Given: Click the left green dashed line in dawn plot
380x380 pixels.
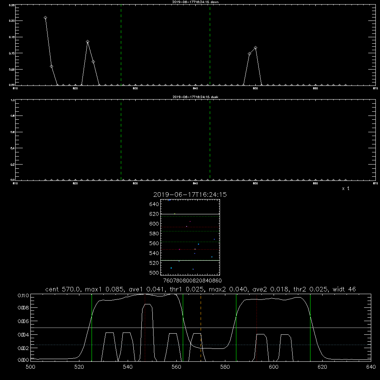Looking at the screenshot, I should pos(121,45).
